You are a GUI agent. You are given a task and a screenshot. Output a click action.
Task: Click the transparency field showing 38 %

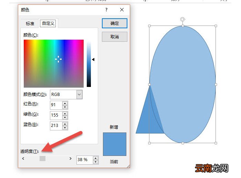click(85, 160)
